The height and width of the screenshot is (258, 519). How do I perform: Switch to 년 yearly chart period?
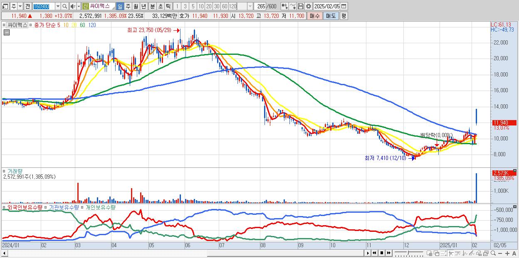coord(143,6)
